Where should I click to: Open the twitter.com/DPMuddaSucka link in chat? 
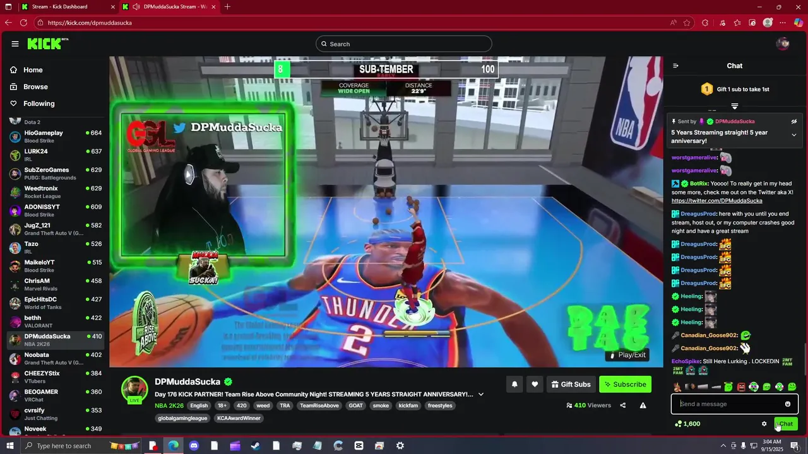click(716, 201)
